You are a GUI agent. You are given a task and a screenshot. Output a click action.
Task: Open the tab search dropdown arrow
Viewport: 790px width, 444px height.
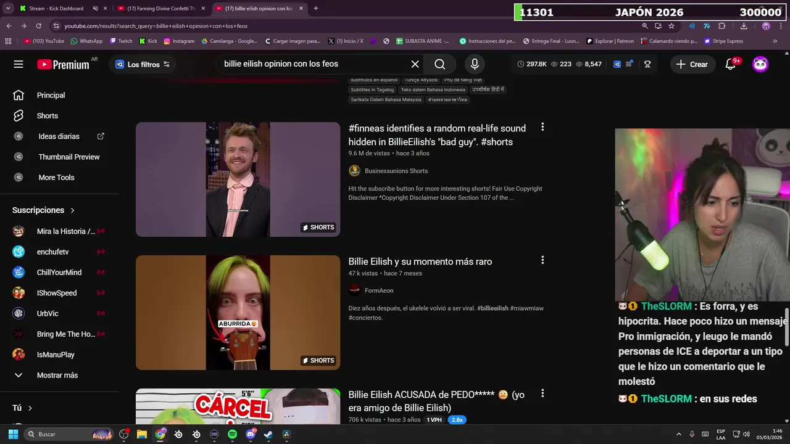7,9
